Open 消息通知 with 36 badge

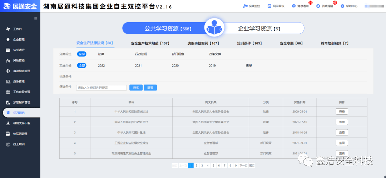pyautogui.click(x=300, y=6)
